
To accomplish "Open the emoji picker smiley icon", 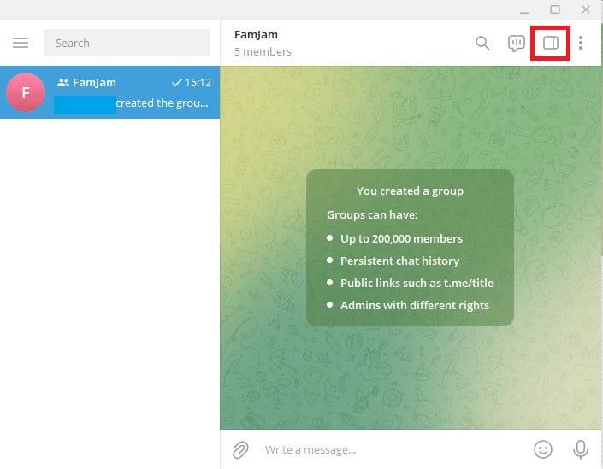I will tap(543, 449).
